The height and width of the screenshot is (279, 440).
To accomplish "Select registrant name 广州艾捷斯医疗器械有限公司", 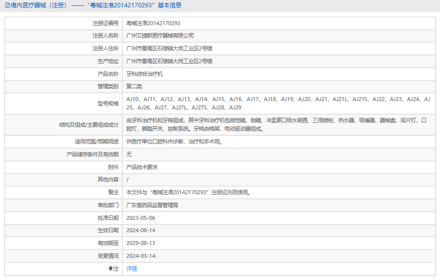I will pyautogui.click(x=160, y=35).
